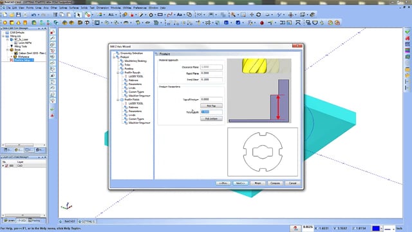Select the arrow pointer selection tool
Viewport: 412px width, 232px height.
click(x=79, y=15)
